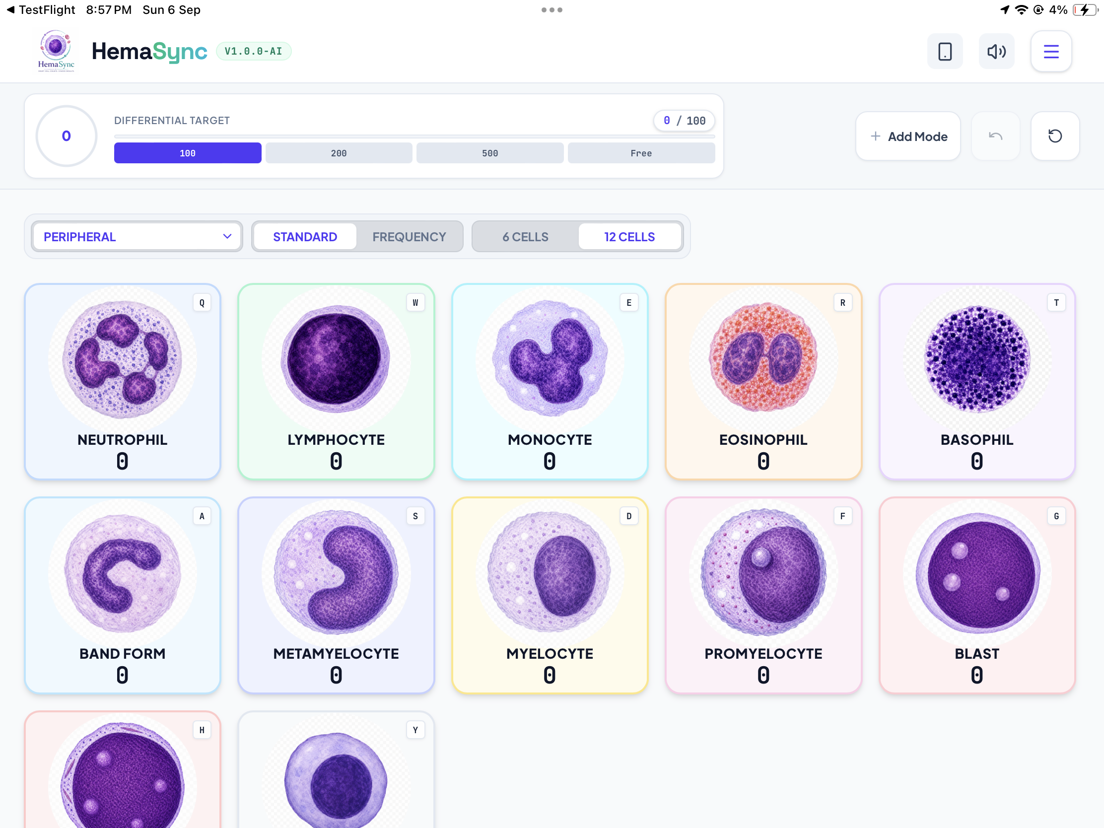Click the Blast label
The width and height of the screenshot is (1104, 828).
pos(977,653)
